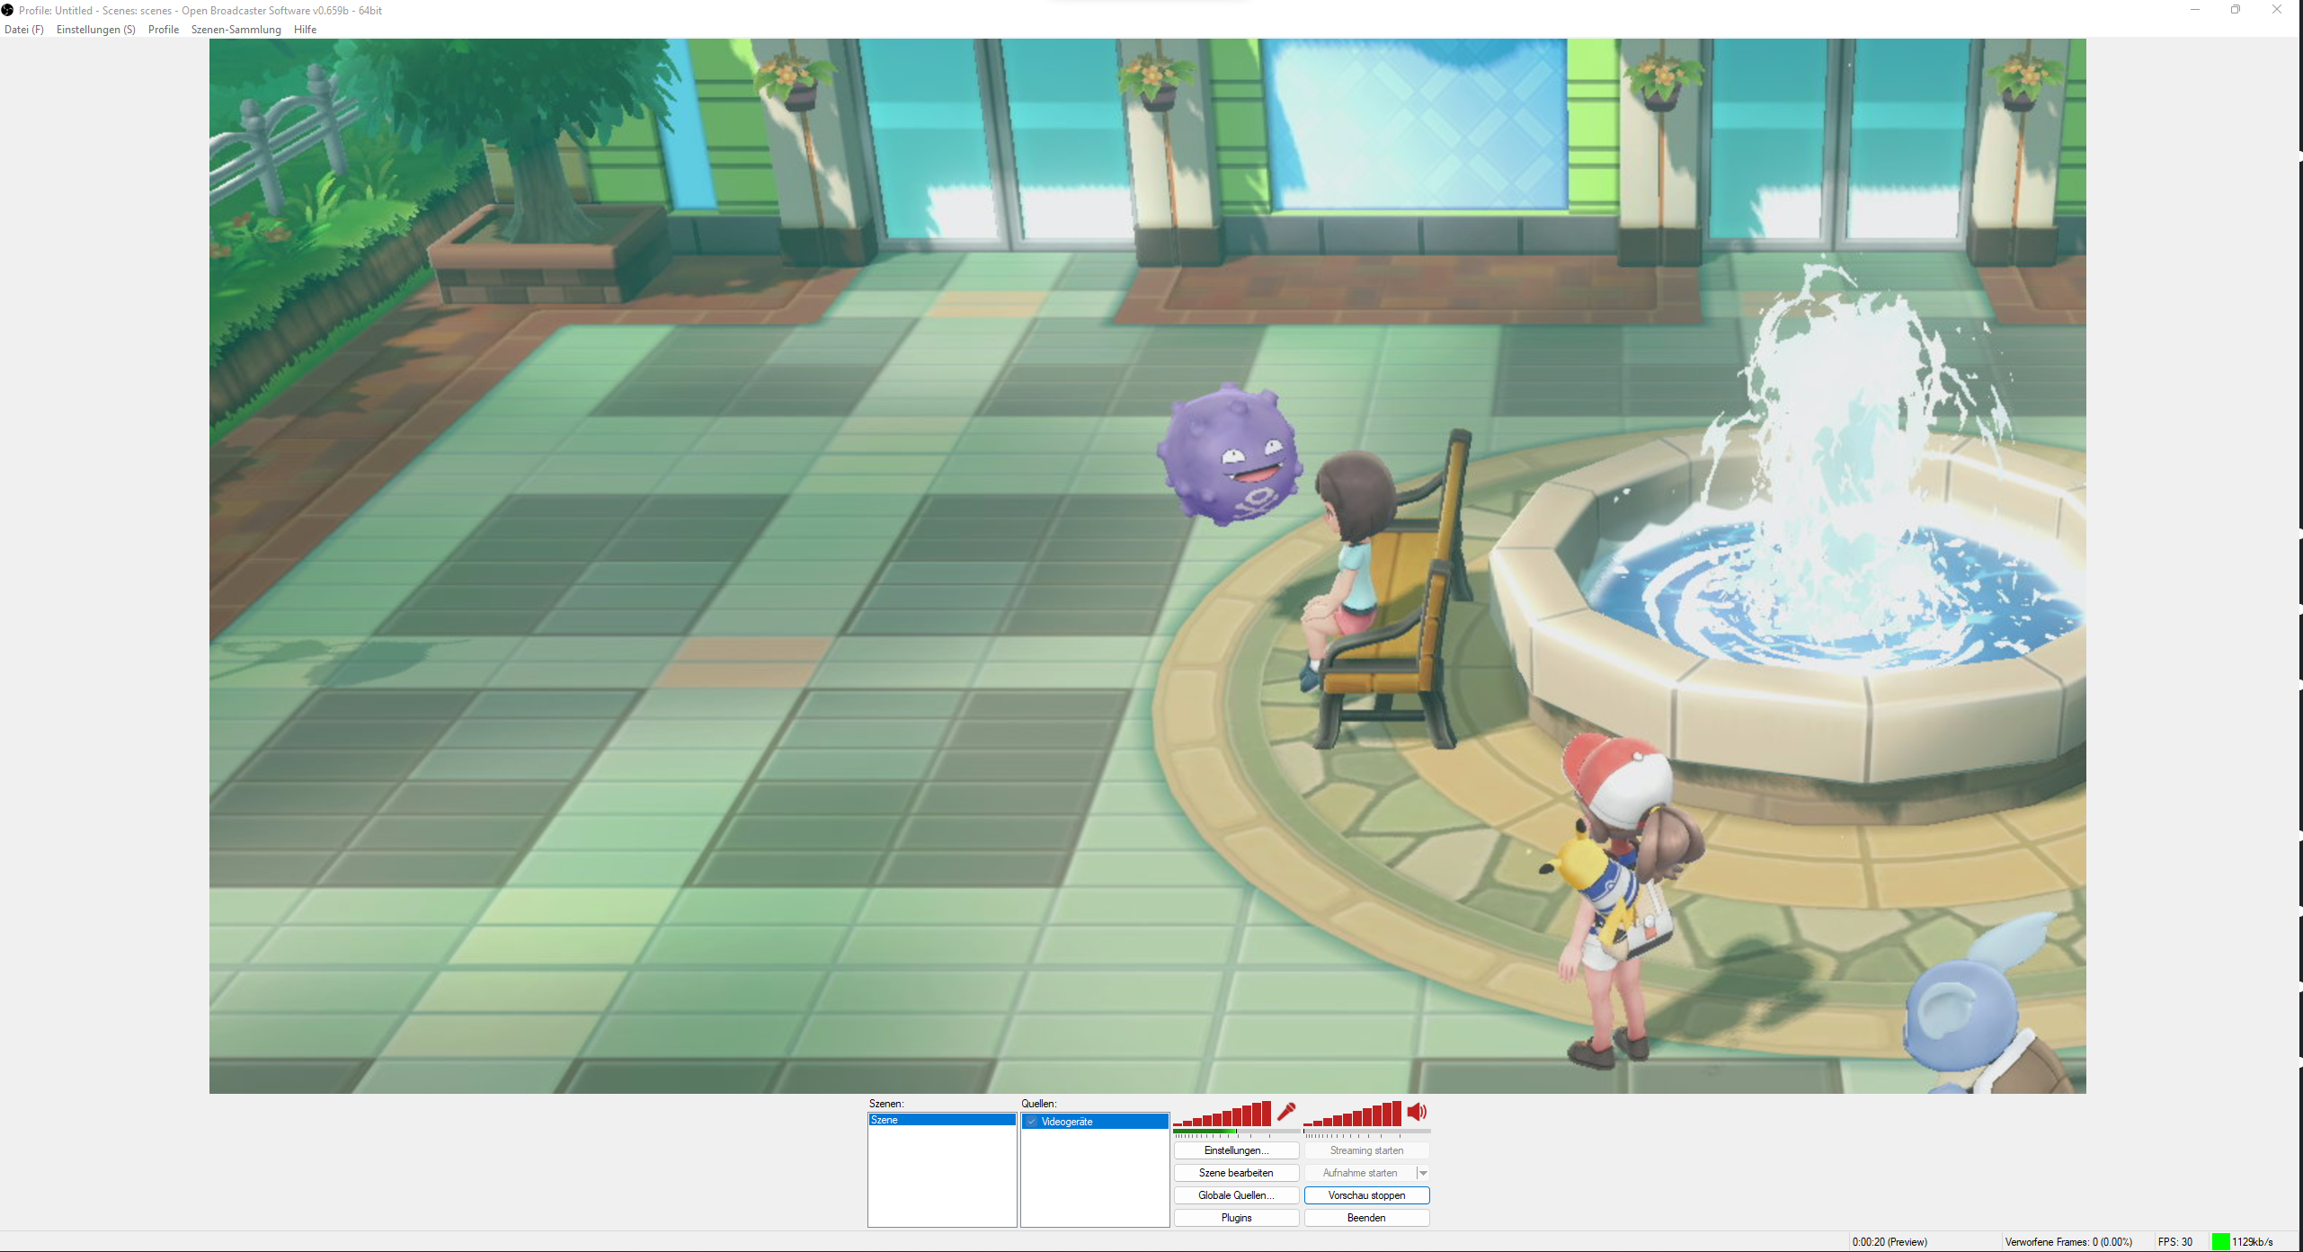The width and height of the screenshot is (2303, 1252).
Task: Select the Szene entry in the scenes list
Action: (x=942, y=1120)
